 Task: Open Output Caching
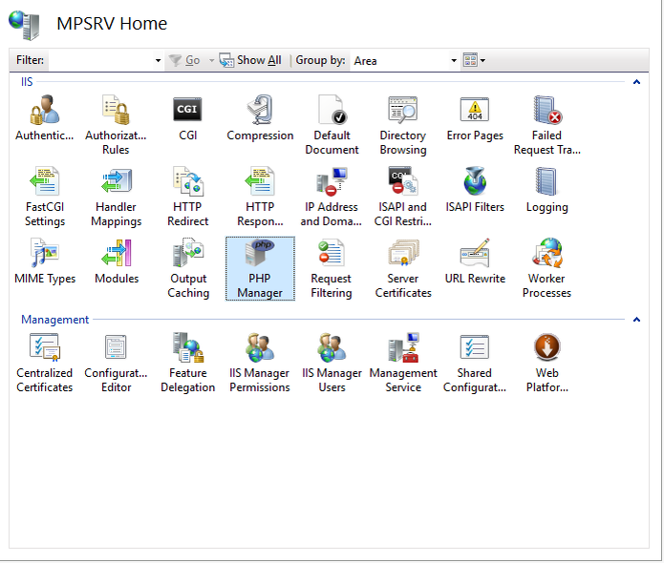click(188, 268)
